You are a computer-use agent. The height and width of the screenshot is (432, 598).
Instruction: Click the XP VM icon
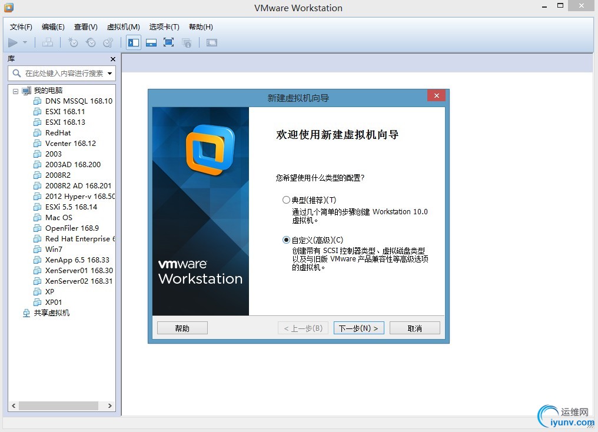(x=38, y=292)
